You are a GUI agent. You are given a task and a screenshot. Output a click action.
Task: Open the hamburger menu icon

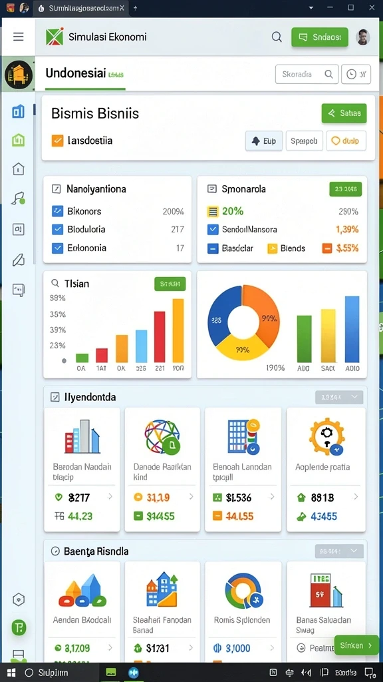point(18,37)
